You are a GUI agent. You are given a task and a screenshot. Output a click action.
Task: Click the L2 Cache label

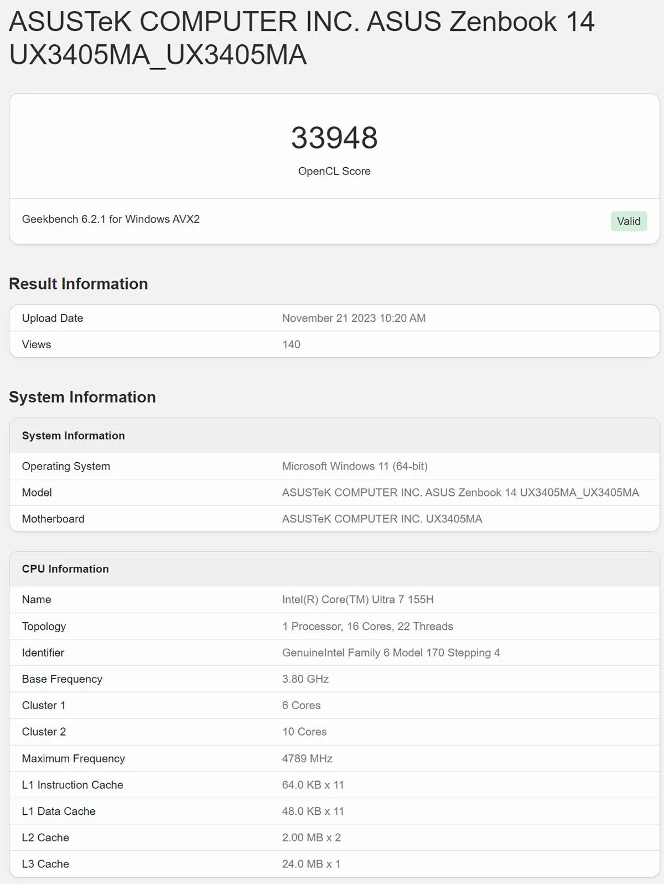(x=45, y=838)
